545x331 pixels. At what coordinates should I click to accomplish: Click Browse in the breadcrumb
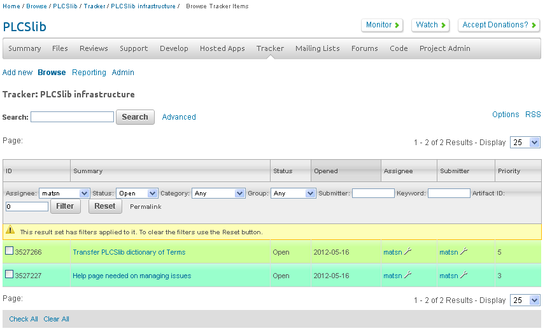[x=36, y=6]
